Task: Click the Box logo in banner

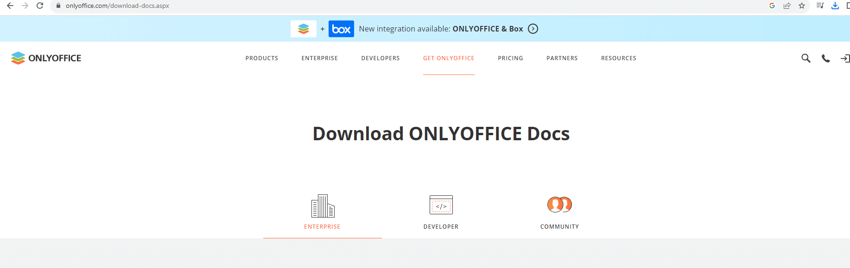Action: click(341, 29)
